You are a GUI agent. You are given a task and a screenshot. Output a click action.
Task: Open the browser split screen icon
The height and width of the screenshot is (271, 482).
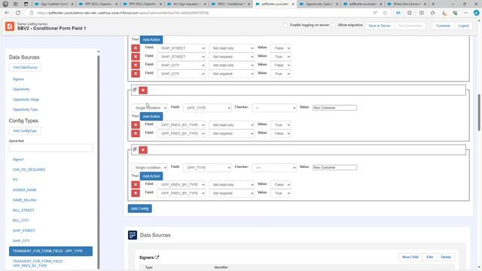click(x=422, y=13)
